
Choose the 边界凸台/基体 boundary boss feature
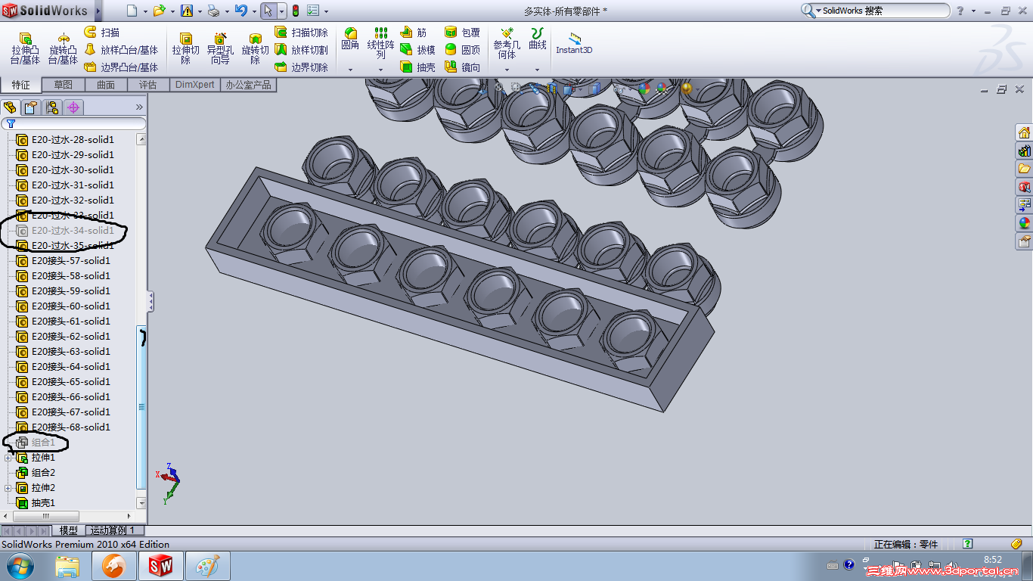[x=121, y=67]
